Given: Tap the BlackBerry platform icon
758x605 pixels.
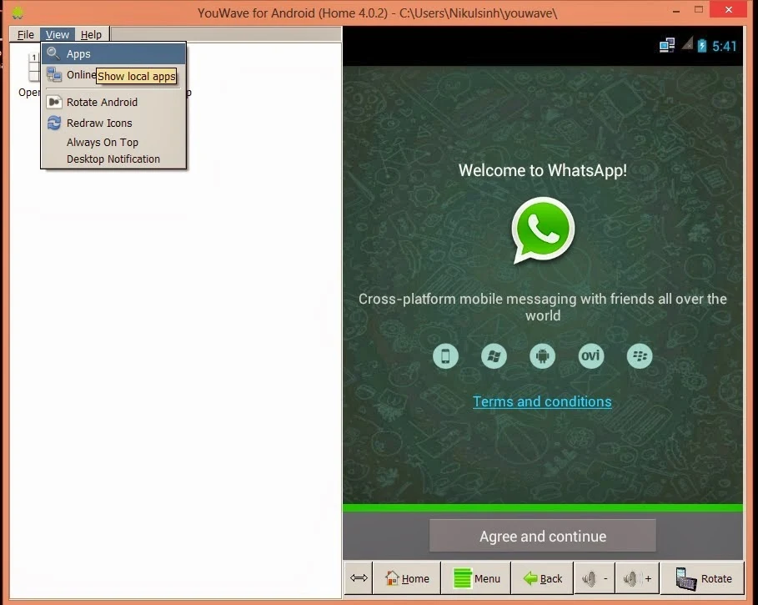Looking at the screenshot, I should coord(640,356).
